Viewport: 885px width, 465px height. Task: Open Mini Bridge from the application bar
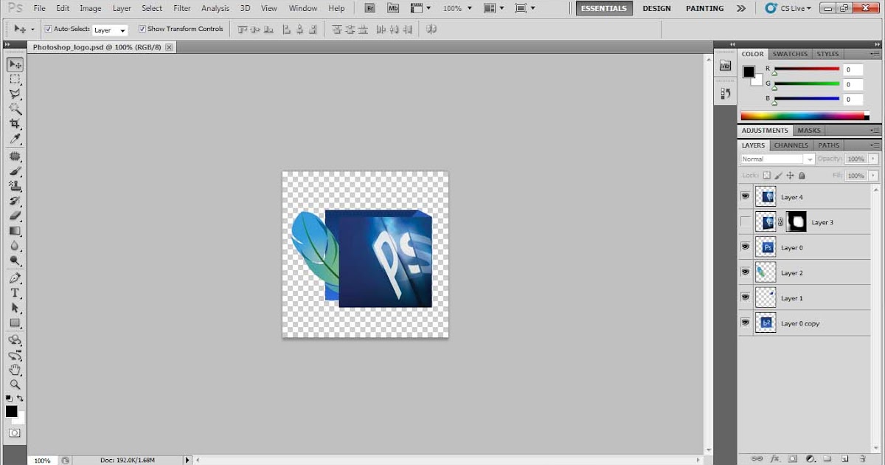point(393,7)
